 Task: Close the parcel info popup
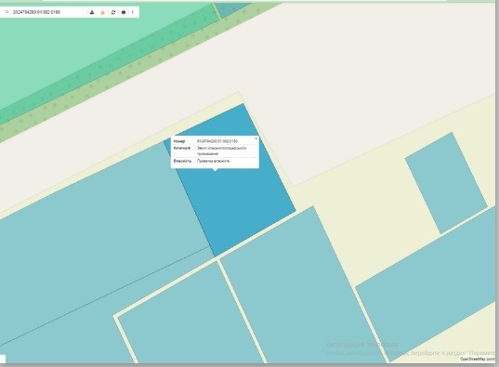(x=256, y=138)
